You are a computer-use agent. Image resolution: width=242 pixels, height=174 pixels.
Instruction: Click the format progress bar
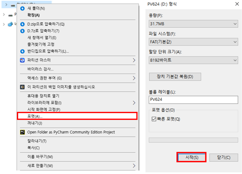point(193,140)
